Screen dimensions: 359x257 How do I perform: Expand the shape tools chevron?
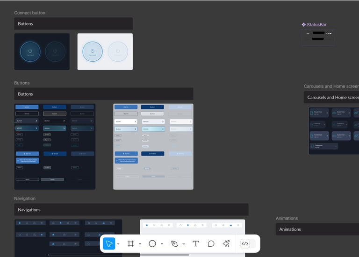(162, 244)
